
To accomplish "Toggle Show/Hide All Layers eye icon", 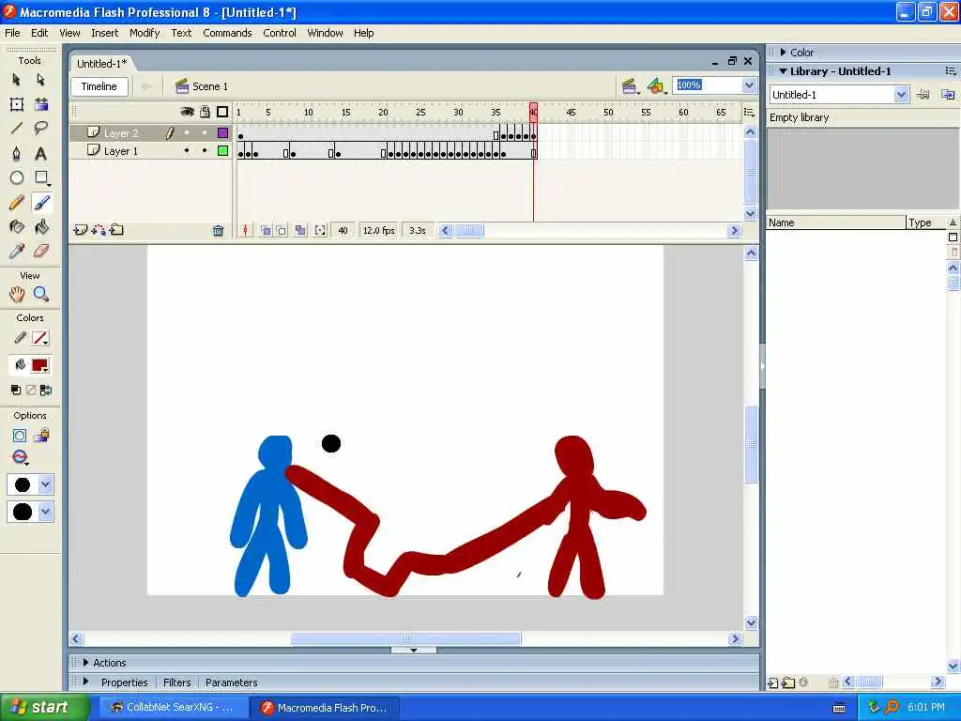I will pyautogui.click(x=187, y=112).
